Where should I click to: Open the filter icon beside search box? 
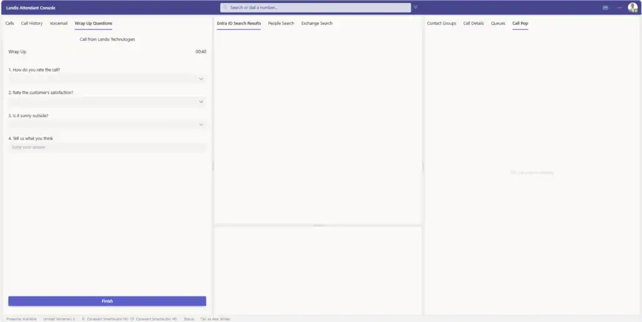coord(416,8)
